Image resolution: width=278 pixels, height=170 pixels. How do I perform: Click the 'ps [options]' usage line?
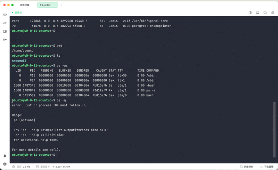24,120
